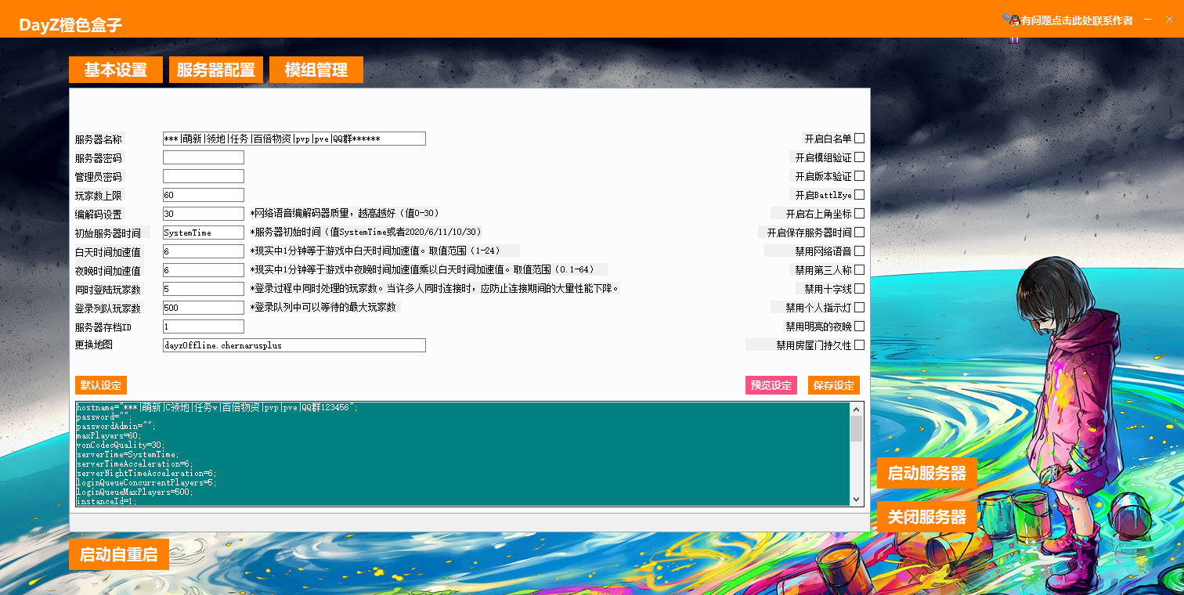Check the 禁用十字线 box
The width and height of the screenshot is (1184, 595).
tap(859, 289)
